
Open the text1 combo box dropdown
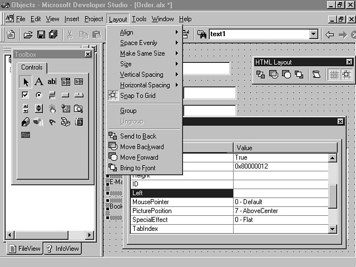(314, 34)
